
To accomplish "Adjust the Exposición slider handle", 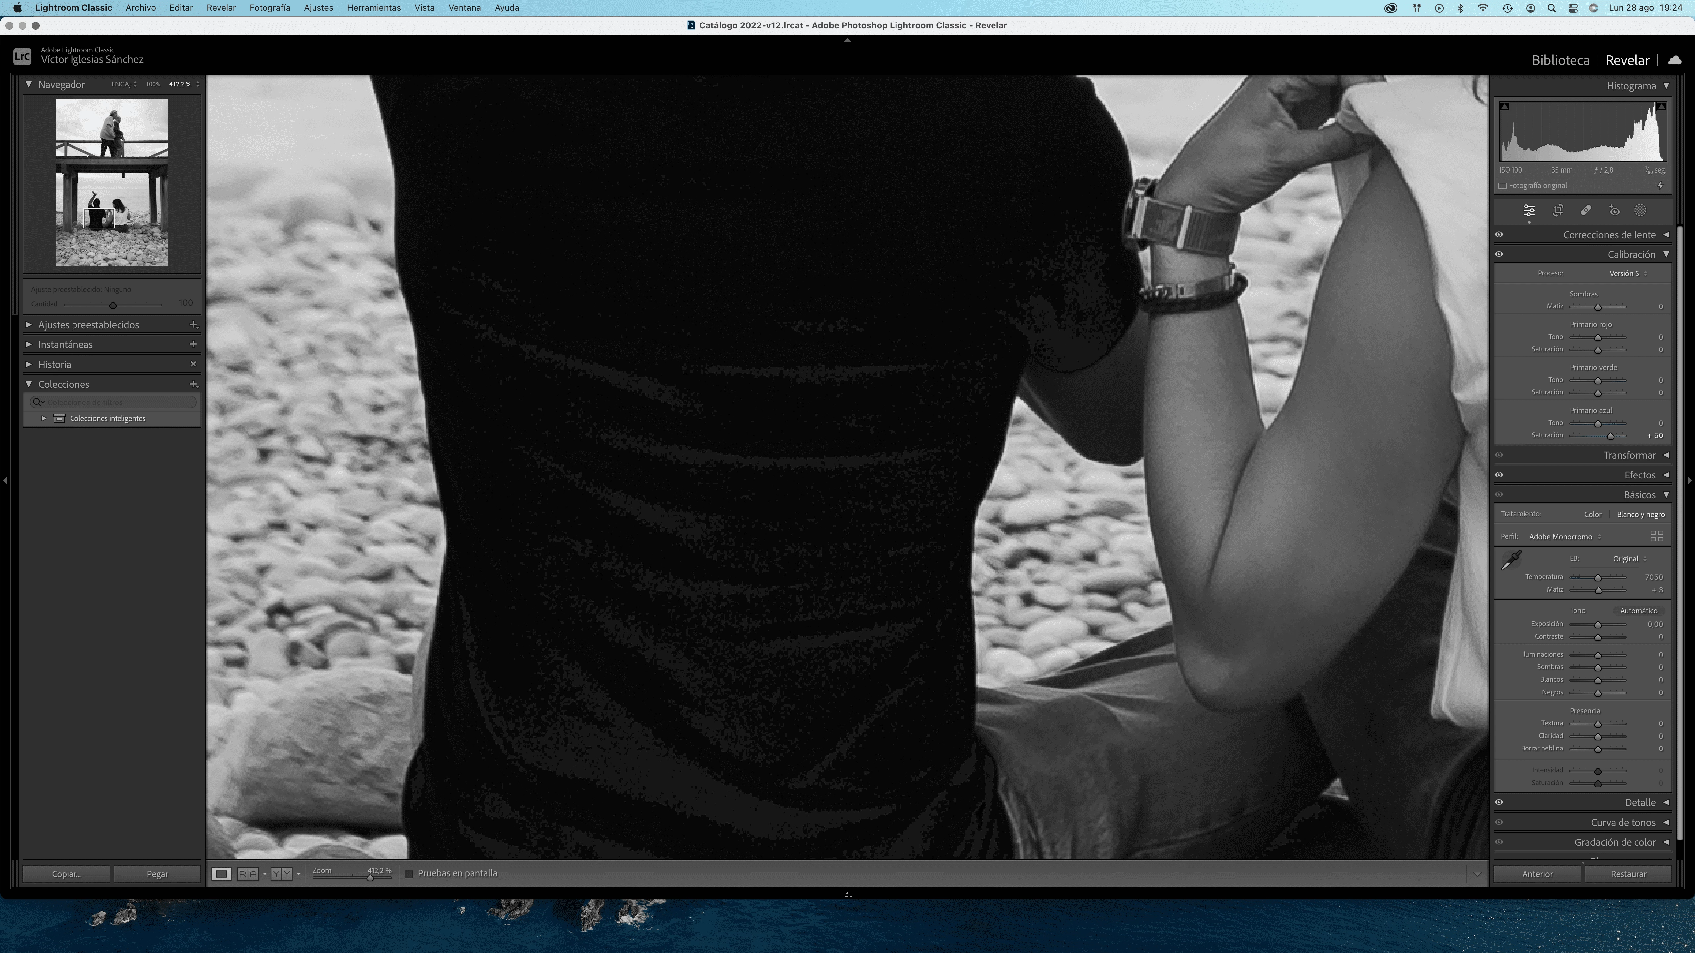I will coord(1598,625).
